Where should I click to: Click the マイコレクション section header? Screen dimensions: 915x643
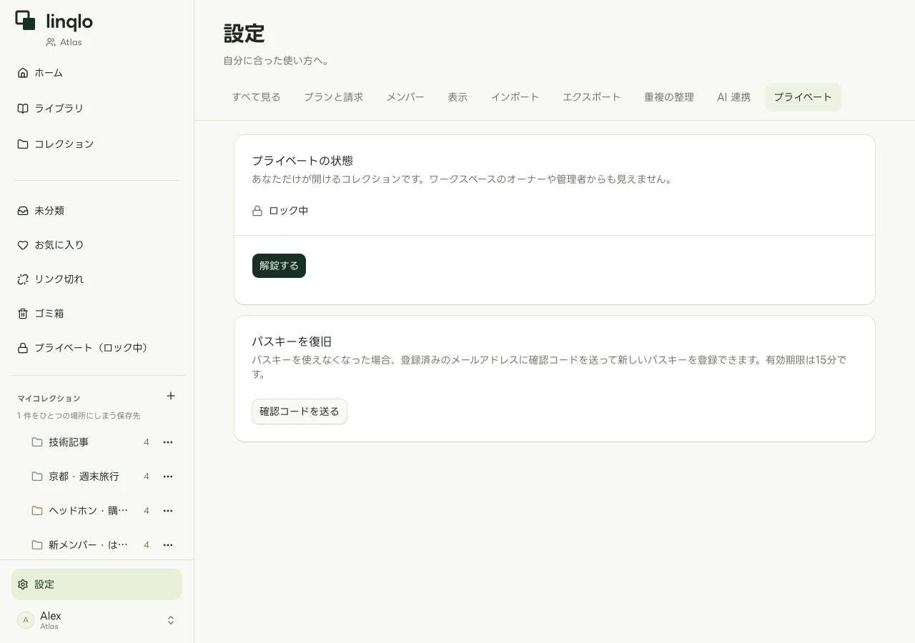(49, 399)
